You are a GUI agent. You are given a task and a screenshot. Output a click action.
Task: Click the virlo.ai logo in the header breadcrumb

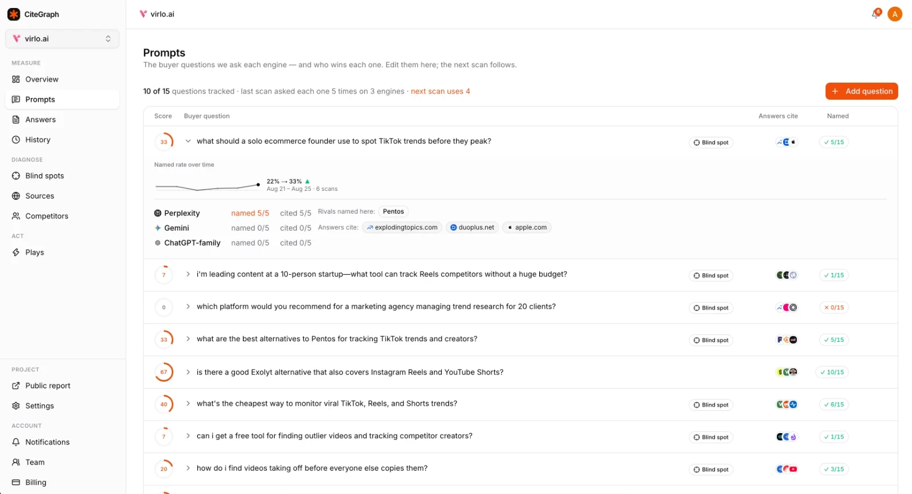pyautogui.click(x=143, y=14)
